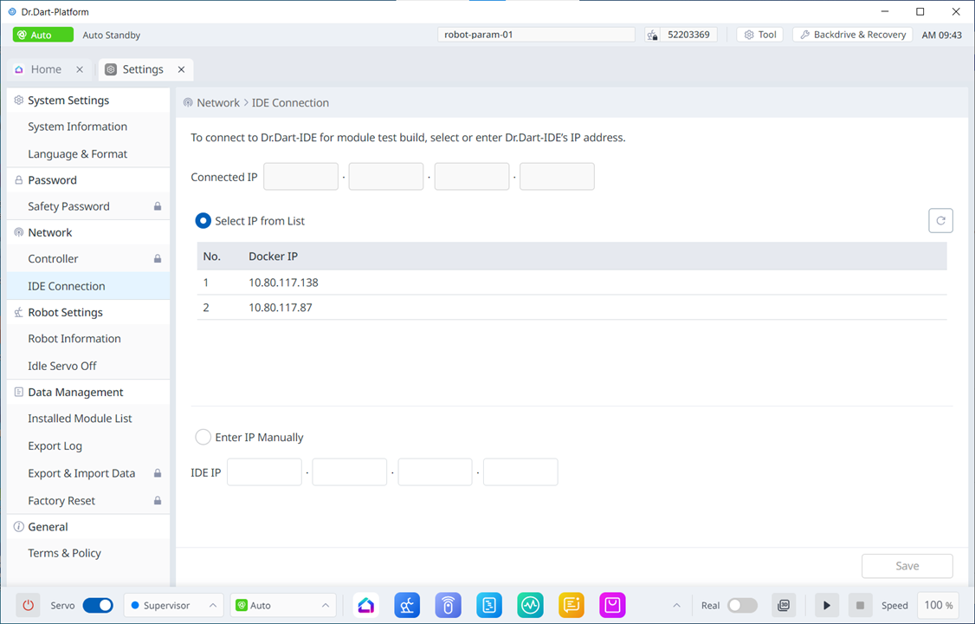The width and height of the screenshot is (975, 624).
Task: Select the Enter IP Manually radio button
Action: point(203,438)
